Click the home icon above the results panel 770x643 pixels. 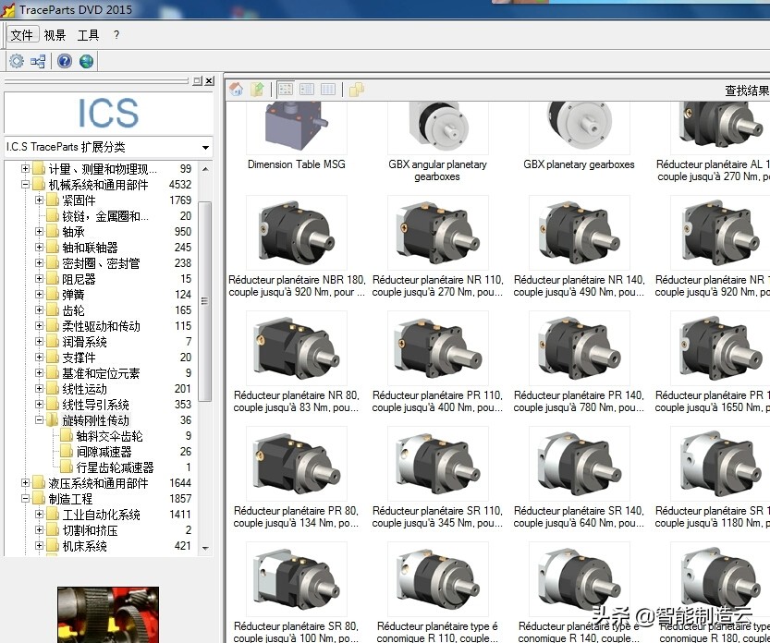point(237,89)
